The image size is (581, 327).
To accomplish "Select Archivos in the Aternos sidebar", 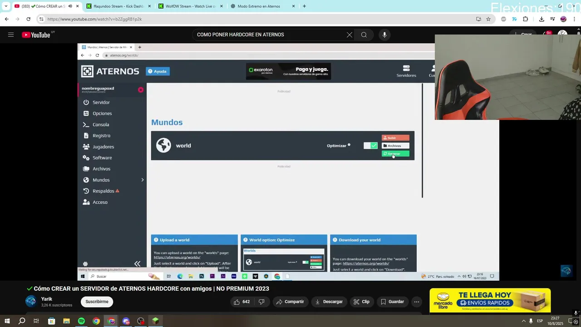I will [101, 169].
